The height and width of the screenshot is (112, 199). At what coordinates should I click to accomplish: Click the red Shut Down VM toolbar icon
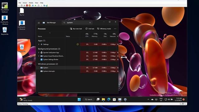point(27,6)
